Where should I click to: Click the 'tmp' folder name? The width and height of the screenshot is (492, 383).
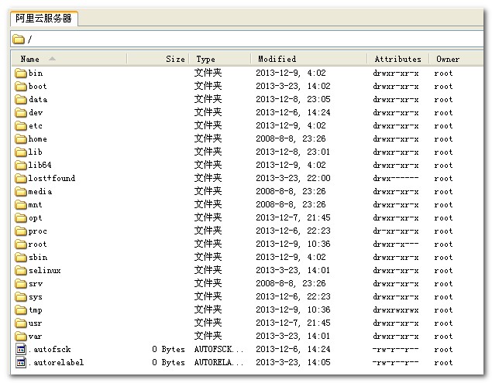click(36, 310)
